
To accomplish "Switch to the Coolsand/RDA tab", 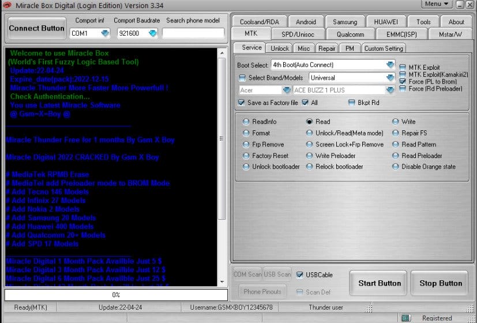I will pyautogui.click(x=259, y=22).
